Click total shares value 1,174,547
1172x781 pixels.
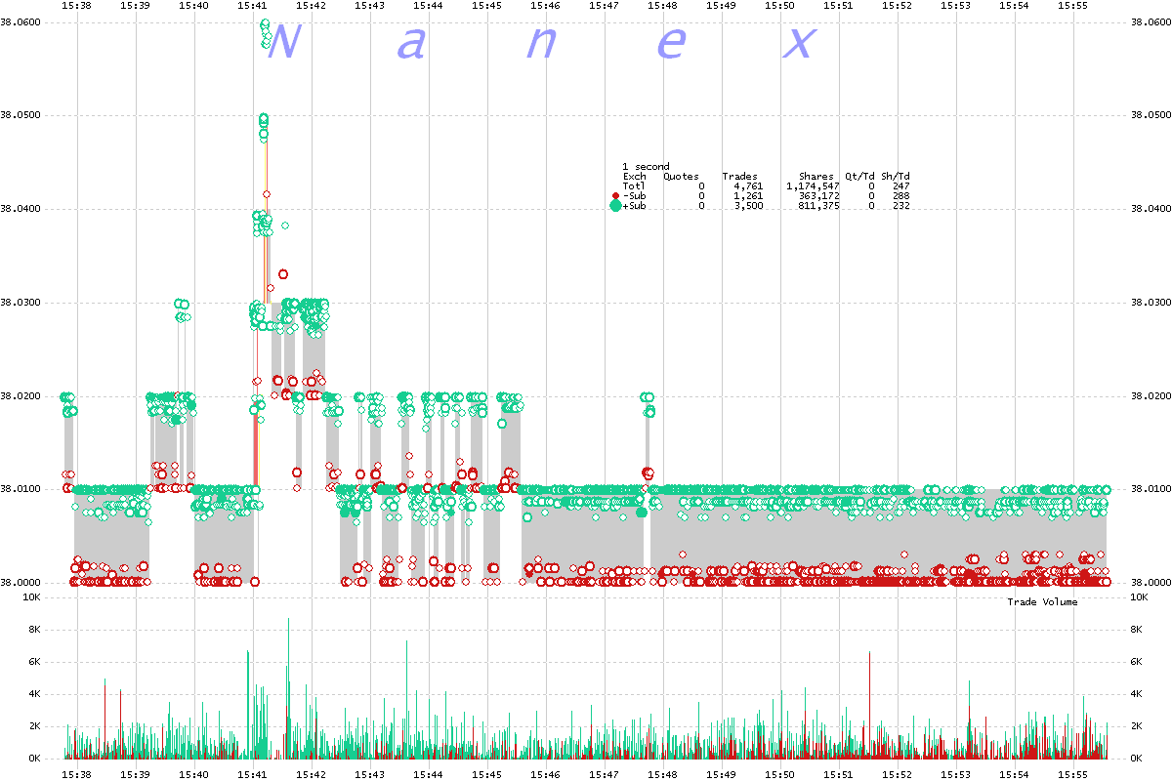[813, 186]
